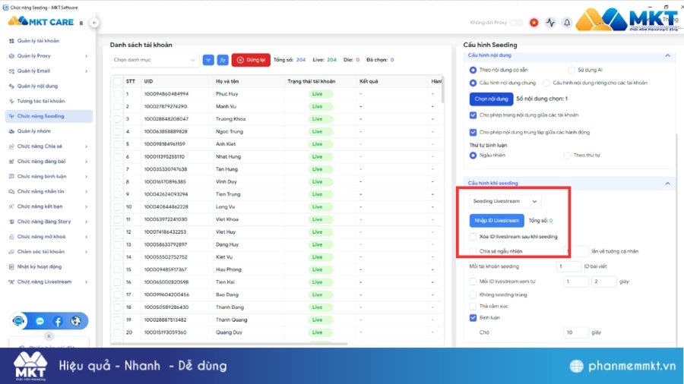Uncheck Cho phép nội dung trùng lặp giữa các hành động
Viewport: 684px width, 384px height.
coord(473,132)
